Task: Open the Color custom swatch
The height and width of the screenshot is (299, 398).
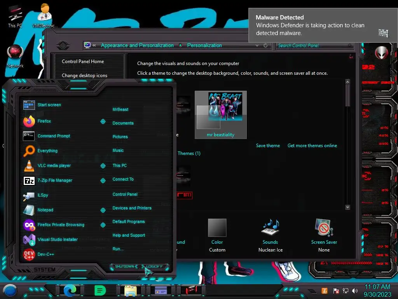Action: coord(217,228)
